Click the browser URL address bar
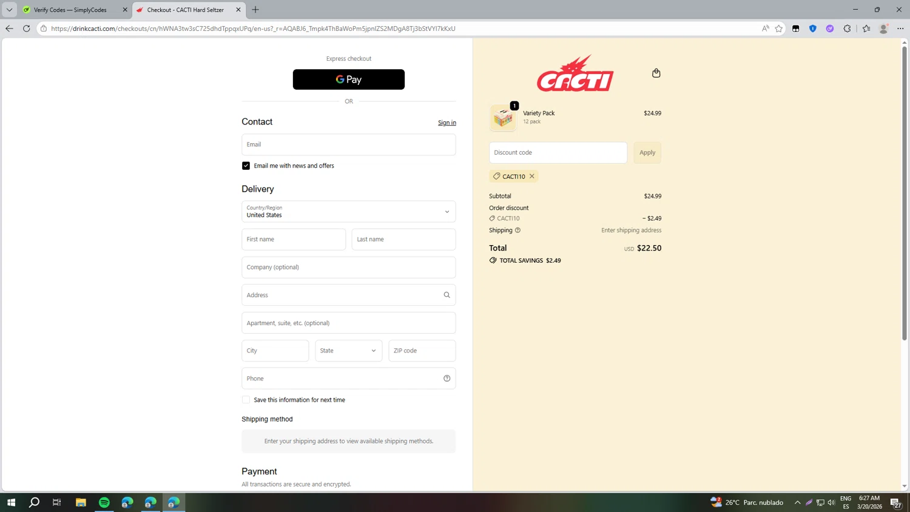The image size is (910, 512). [x=400, y=29]
